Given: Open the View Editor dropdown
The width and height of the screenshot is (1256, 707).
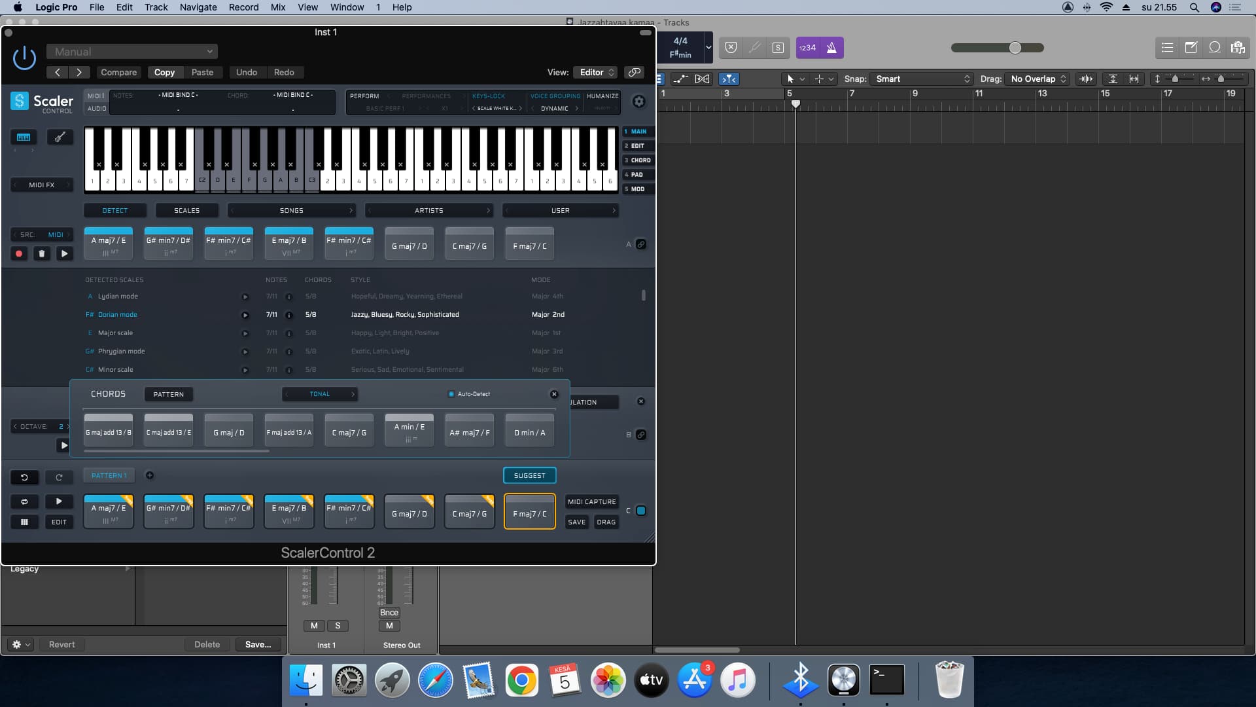Looking at the screenshot, I should point(595,72).
